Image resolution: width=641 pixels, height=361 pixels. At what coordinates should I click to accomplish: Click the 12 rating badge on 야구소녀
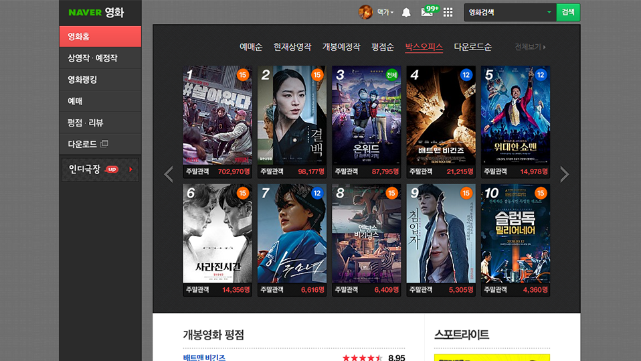pos(317,193)
